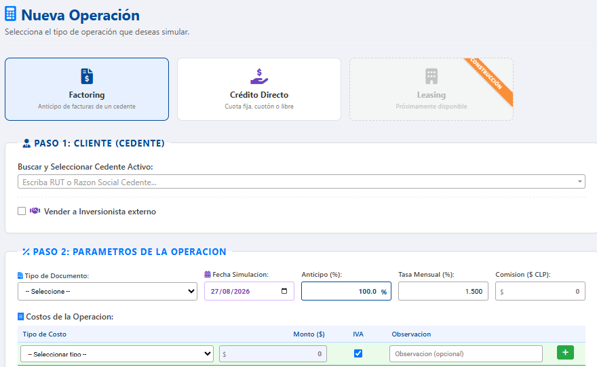Click the Anticipo percentage field
The width and height of the screenshot is (597, 367).
point(346,291)
